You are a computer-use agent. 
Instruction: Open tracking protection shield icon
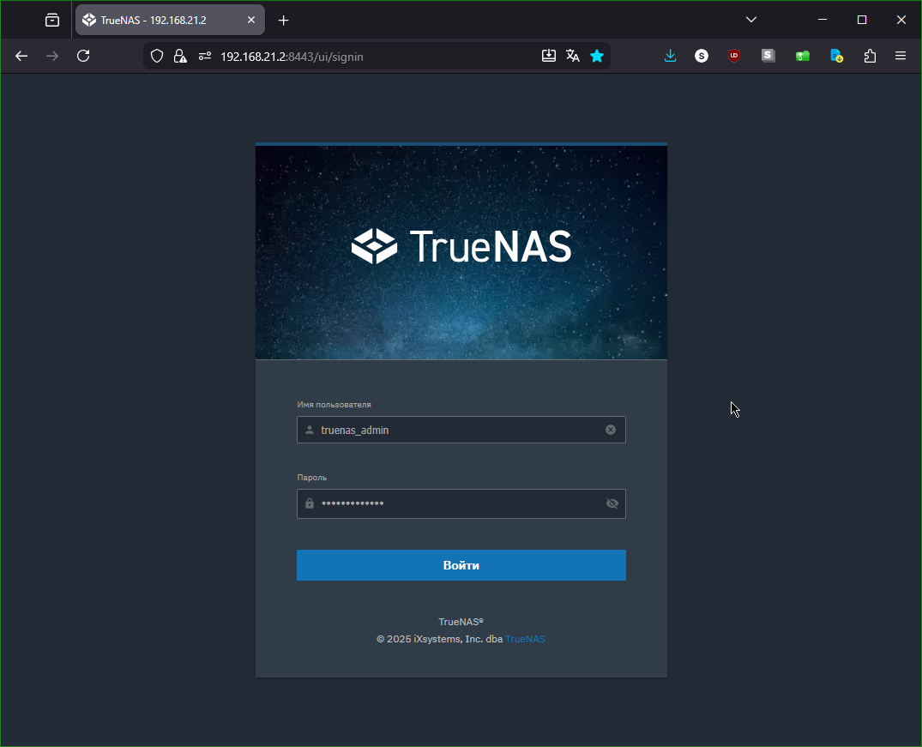point(156,57)
